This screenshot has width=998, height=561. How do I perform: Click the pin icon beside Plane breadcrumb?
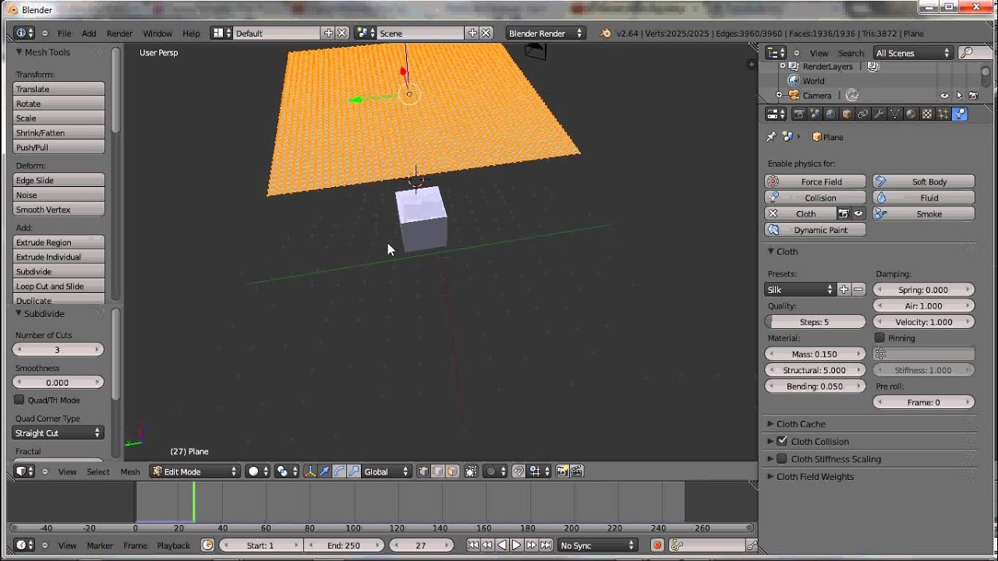[771, 136]
